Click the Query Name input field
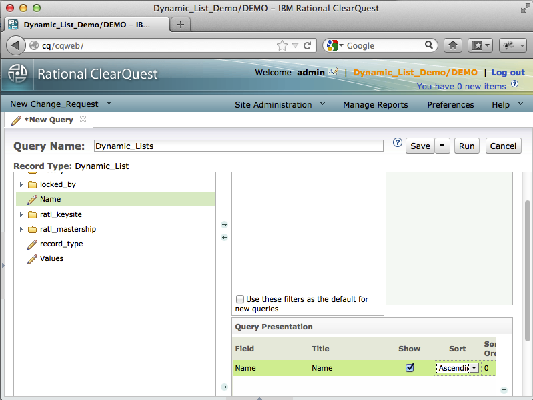Viewport: 533px width, 400px height. [x=239, y=146]
